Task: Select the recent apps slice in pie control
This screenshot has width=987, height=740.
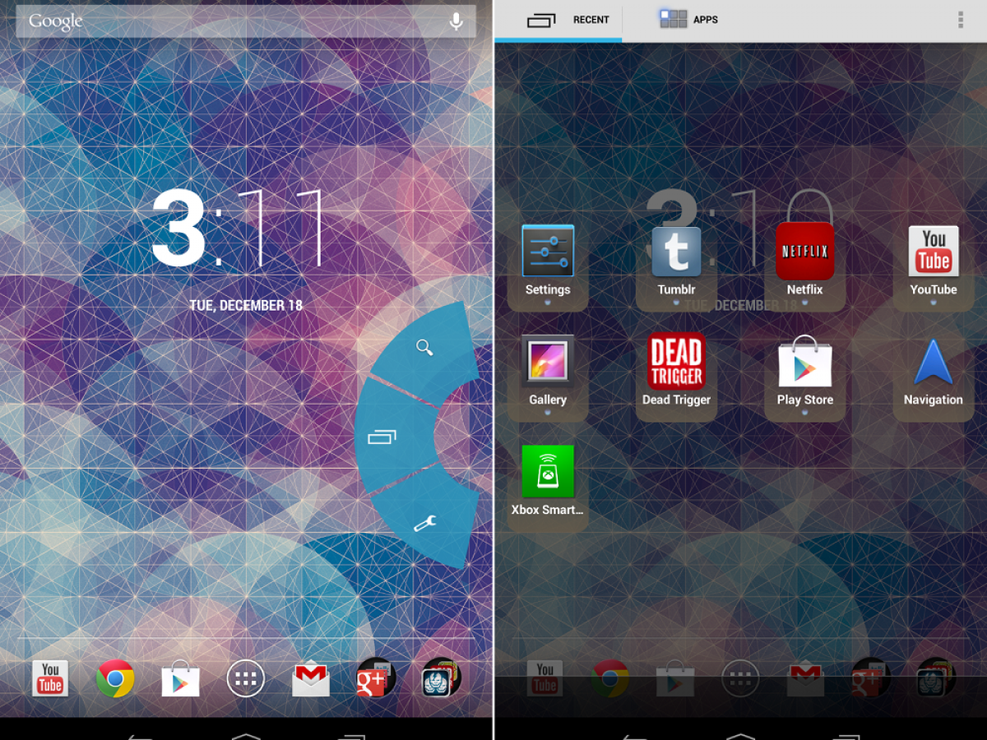Action: coord(393,436)
